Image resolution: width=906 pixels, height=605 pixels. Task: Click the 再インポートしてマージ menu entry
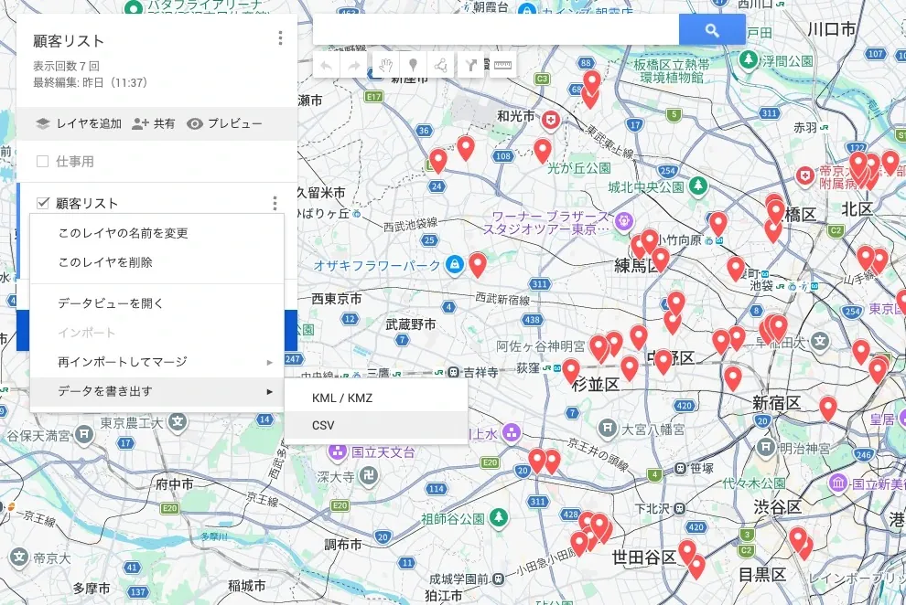tap(156, 362)
